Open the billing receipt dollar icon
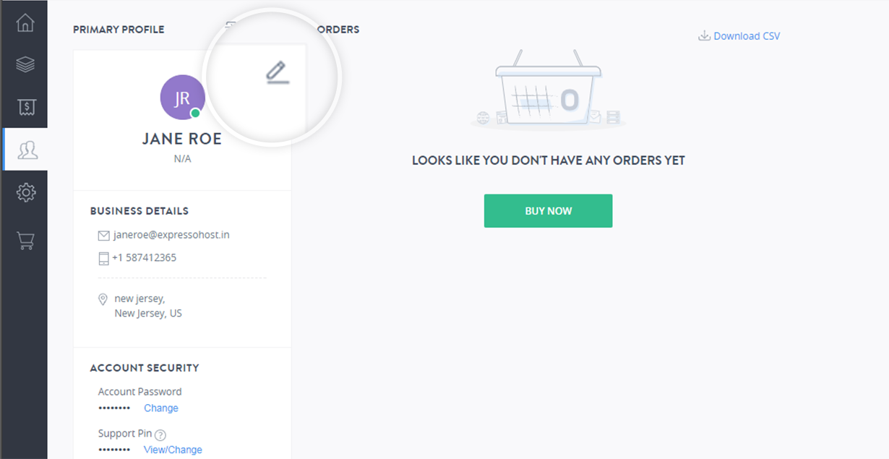Screen dimensions: 889x459 tap(26, 107)
